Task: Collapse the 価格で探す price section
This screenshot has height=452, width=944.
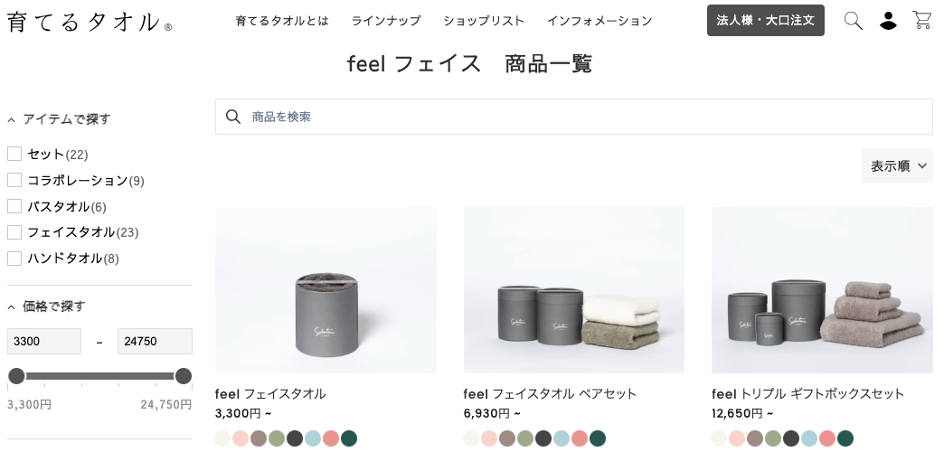Action: [x=12, y=306]
